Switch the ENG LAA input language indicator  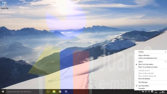(156, 92)
